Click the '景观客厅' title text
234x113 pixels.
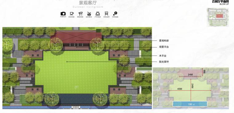pos(88,3)
